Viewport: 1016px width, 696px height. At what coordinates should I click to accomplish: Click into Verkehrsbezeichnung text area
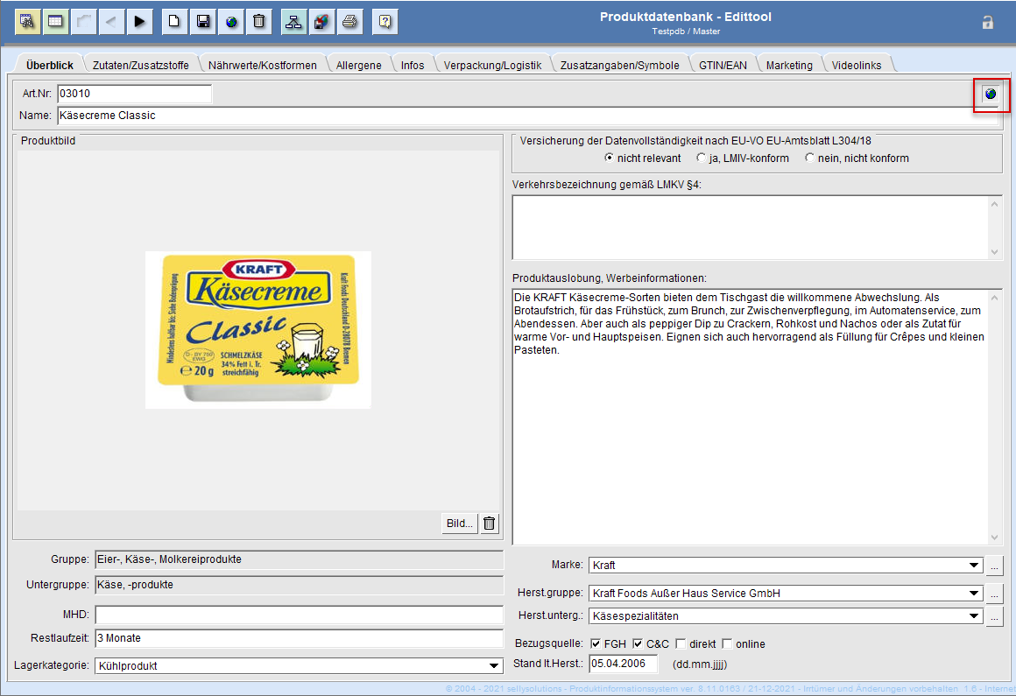coord(751,228)
